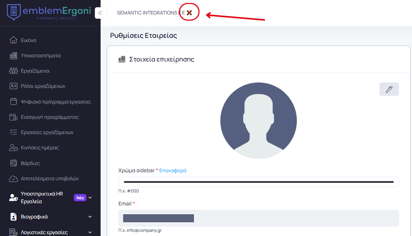The width and height of the screenshot is (412, 236).
Task: Click the Ρόλοι εργαζόμενων ID card icon
Action: [x=13, y=86]
